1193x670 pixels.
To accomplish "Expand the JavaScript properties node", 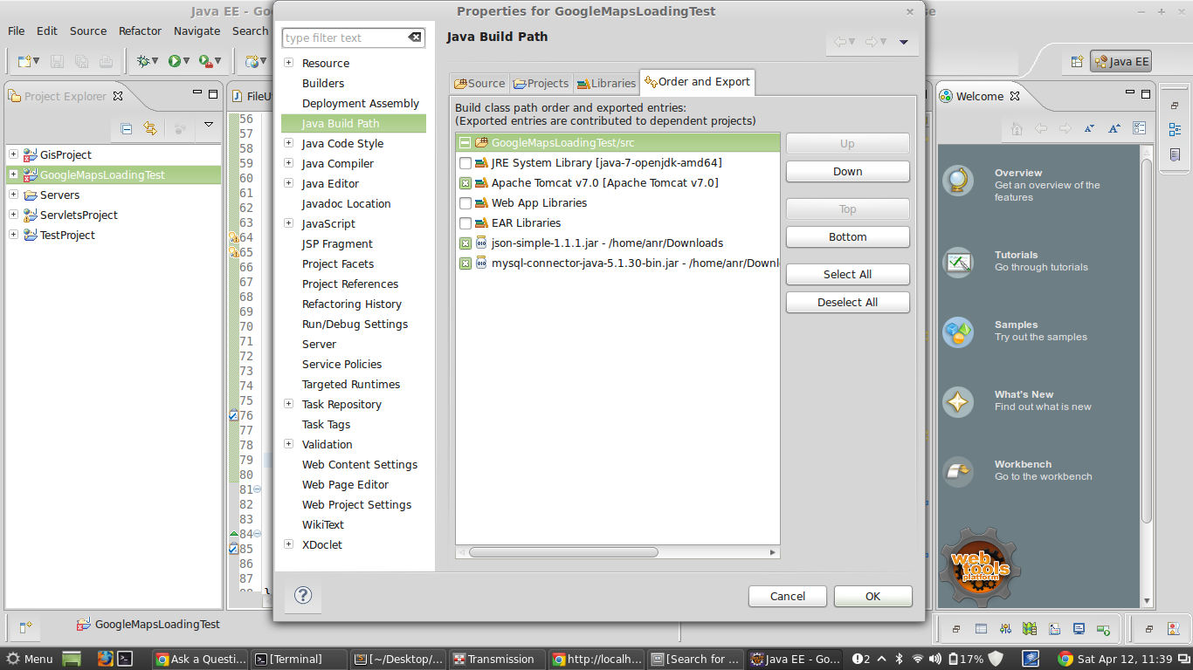I will 289,223.
